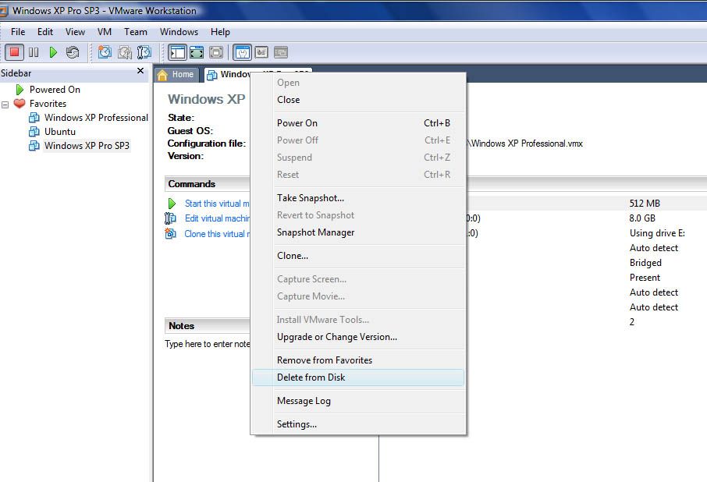Click the green arrow beside Start this virtual machine
This screenshot has height=482, width=707.
[172, 204]
